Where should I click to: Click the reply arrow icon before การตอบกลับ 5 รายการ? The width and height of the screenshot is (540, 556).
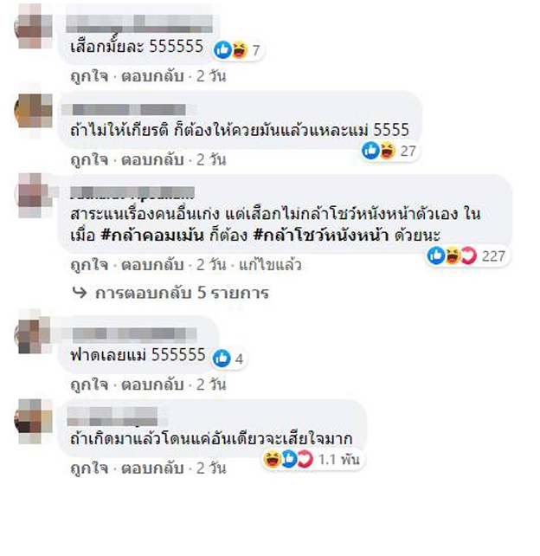pos(80,293)
